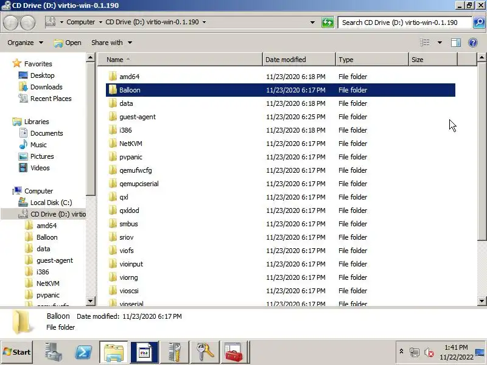Select the guest-agent folder in file list

click(281, 117)
